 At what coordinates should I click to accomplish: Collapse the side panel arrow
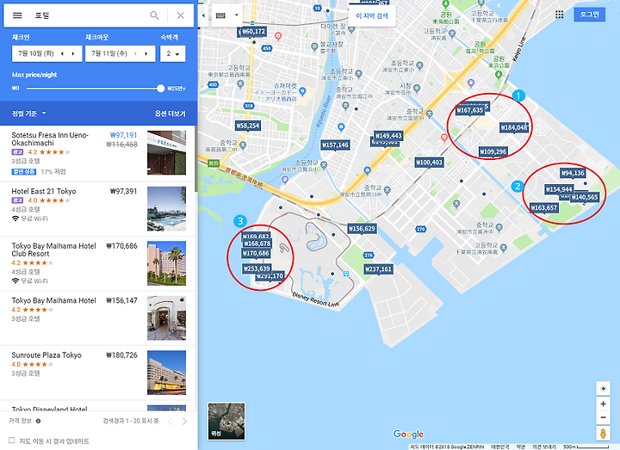click(x=203, y=15)
